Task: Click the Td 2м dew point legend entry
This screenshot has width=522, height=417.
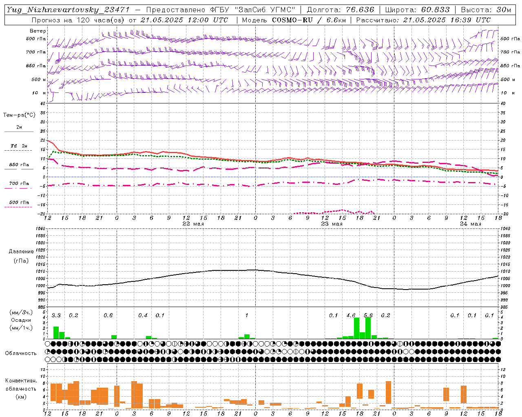Action: (x=19, y=146)
